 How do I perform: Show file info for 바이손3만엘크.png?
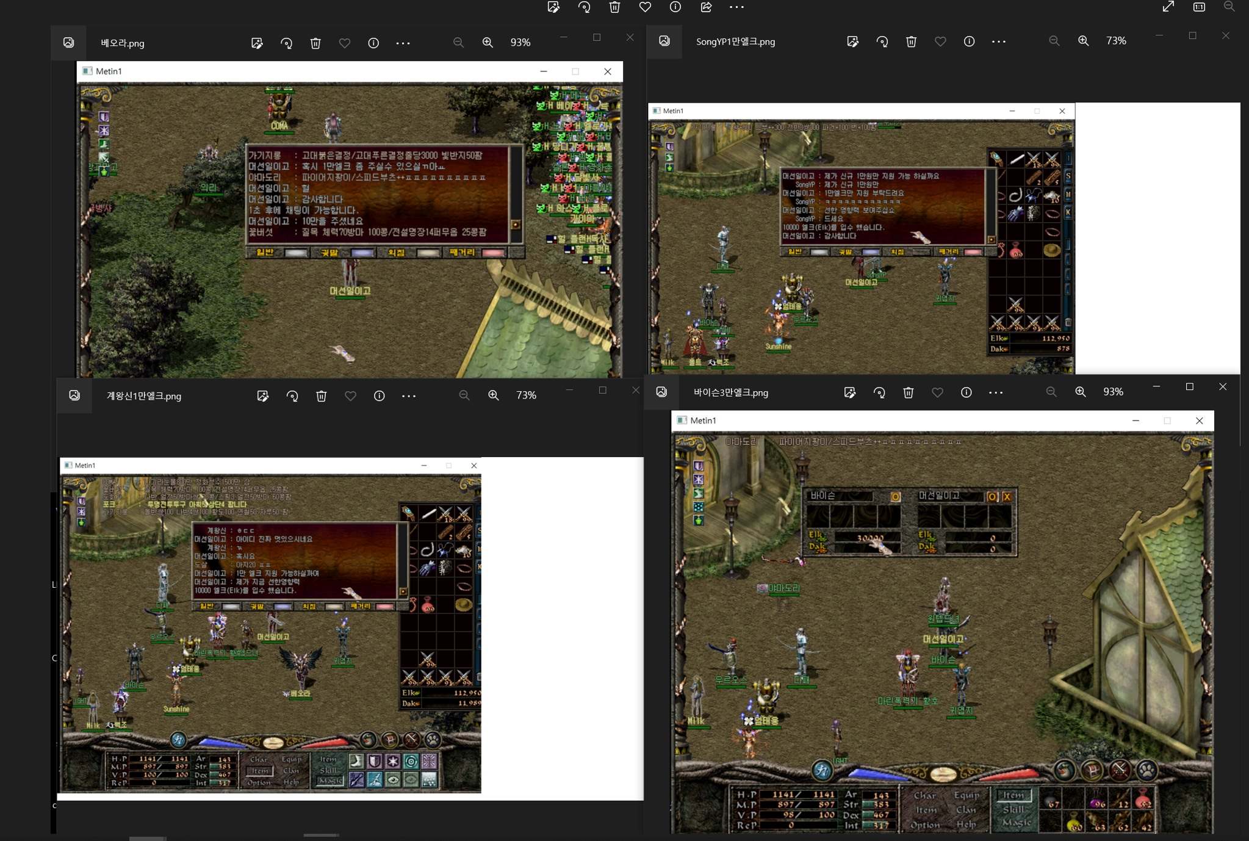pos(966,392)
